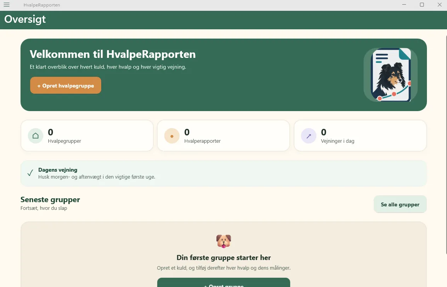
Task: Click the '+ Opret hvalpegruppe' button
Action: (66, 85)
